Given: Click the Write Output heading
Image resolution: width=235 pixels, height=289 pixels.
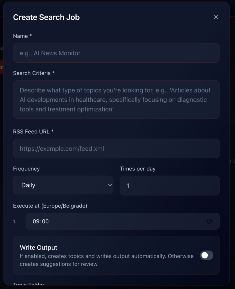Looking at the screenshot, I should point(39,248).
